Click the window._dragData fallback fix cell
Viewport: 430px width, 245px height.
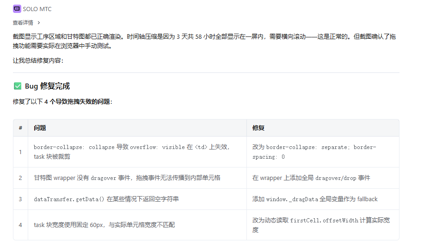pyautogui.click(x=323, y=199)
